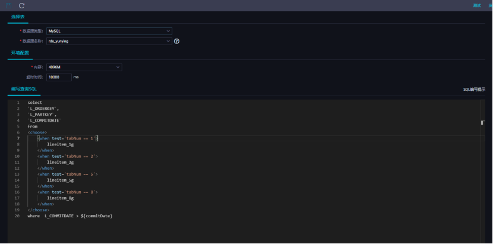Click the <choose> tag on line 6

(x=37, y=132)
